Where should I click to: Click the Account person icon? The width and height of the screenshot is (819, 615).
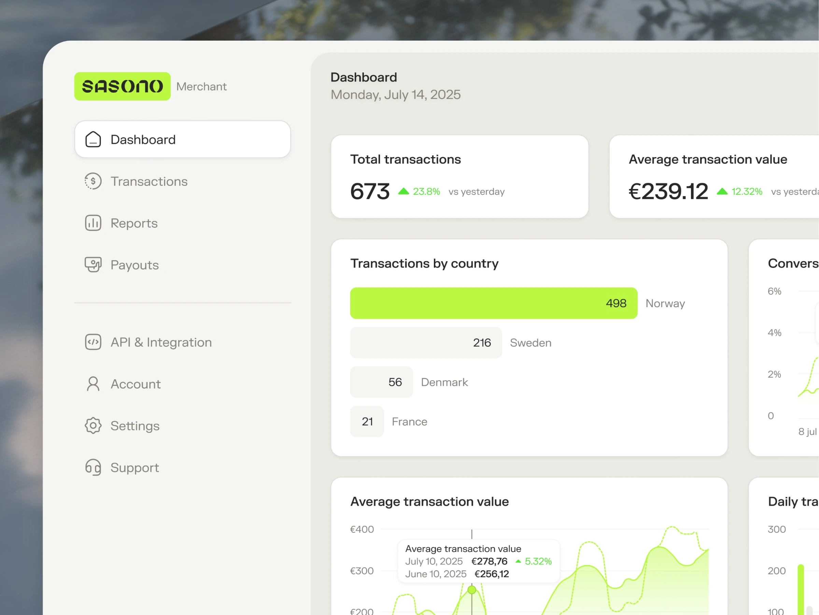[x=93, y=384]
